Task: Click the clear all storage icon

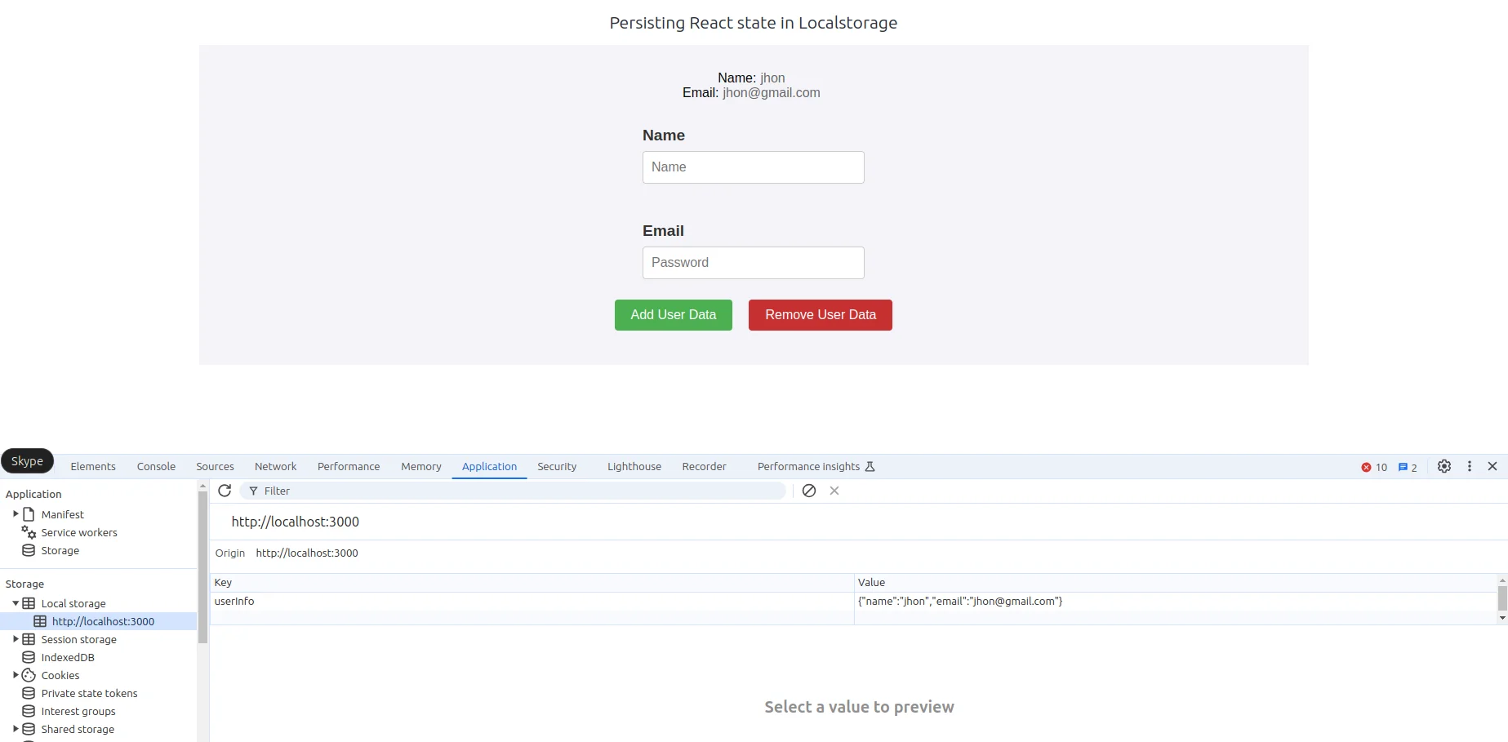Action: point(808,491)
